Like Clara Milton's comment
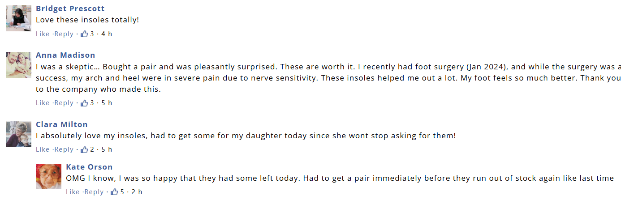 pos(43,149)
